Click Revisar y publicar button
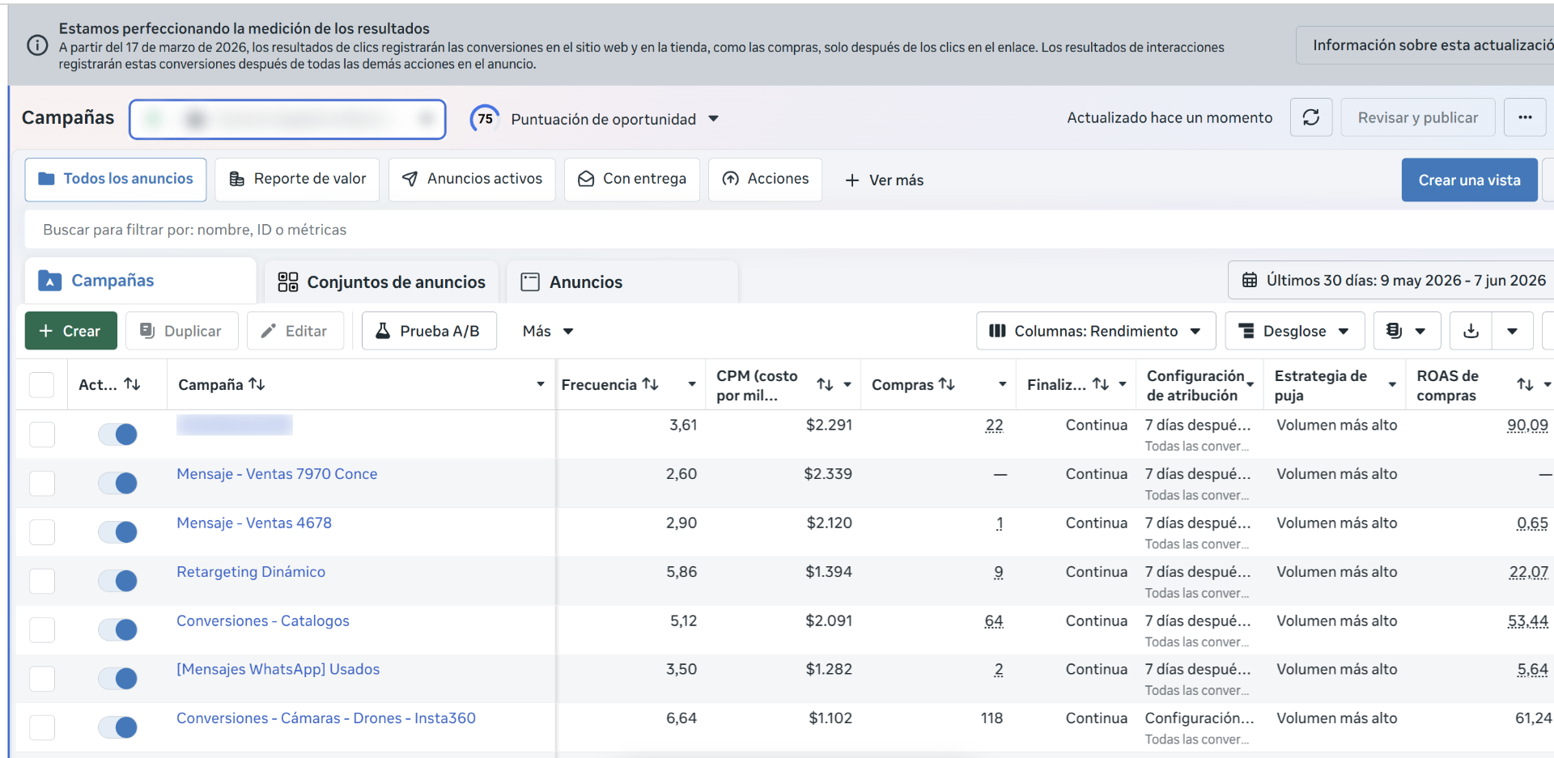The height and width of the screenshot is (758, 1554). (x=1417, y=118)
